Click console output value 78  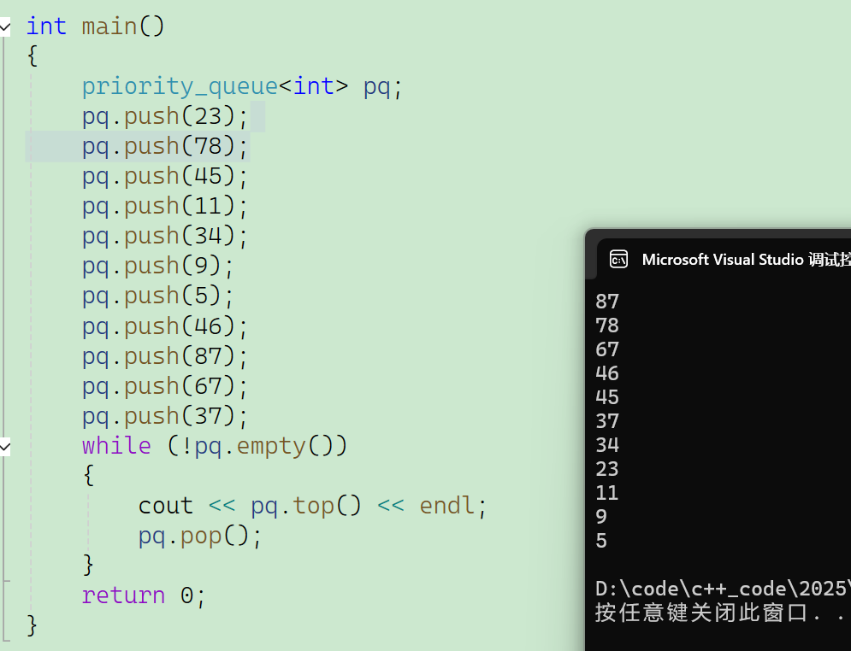[x=606, y=325]
